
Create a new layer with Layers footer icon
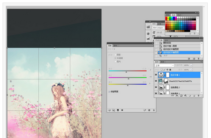coord(194,96)
